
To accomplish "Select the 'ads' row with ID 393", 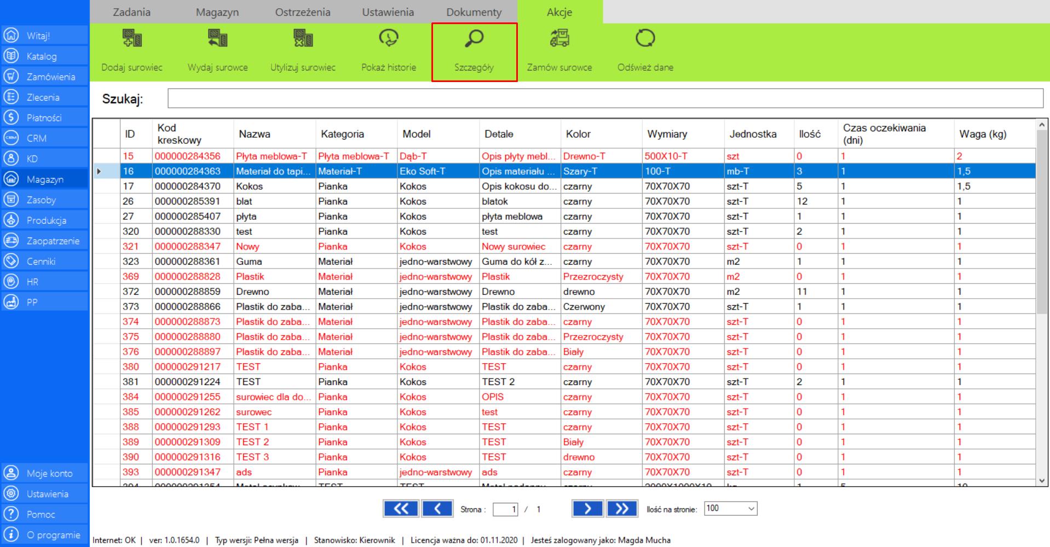I will click(x=564, y=472).
